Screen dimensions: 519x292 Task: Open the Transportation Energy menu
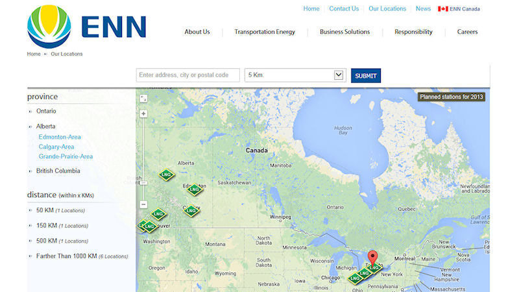point(265,32)
